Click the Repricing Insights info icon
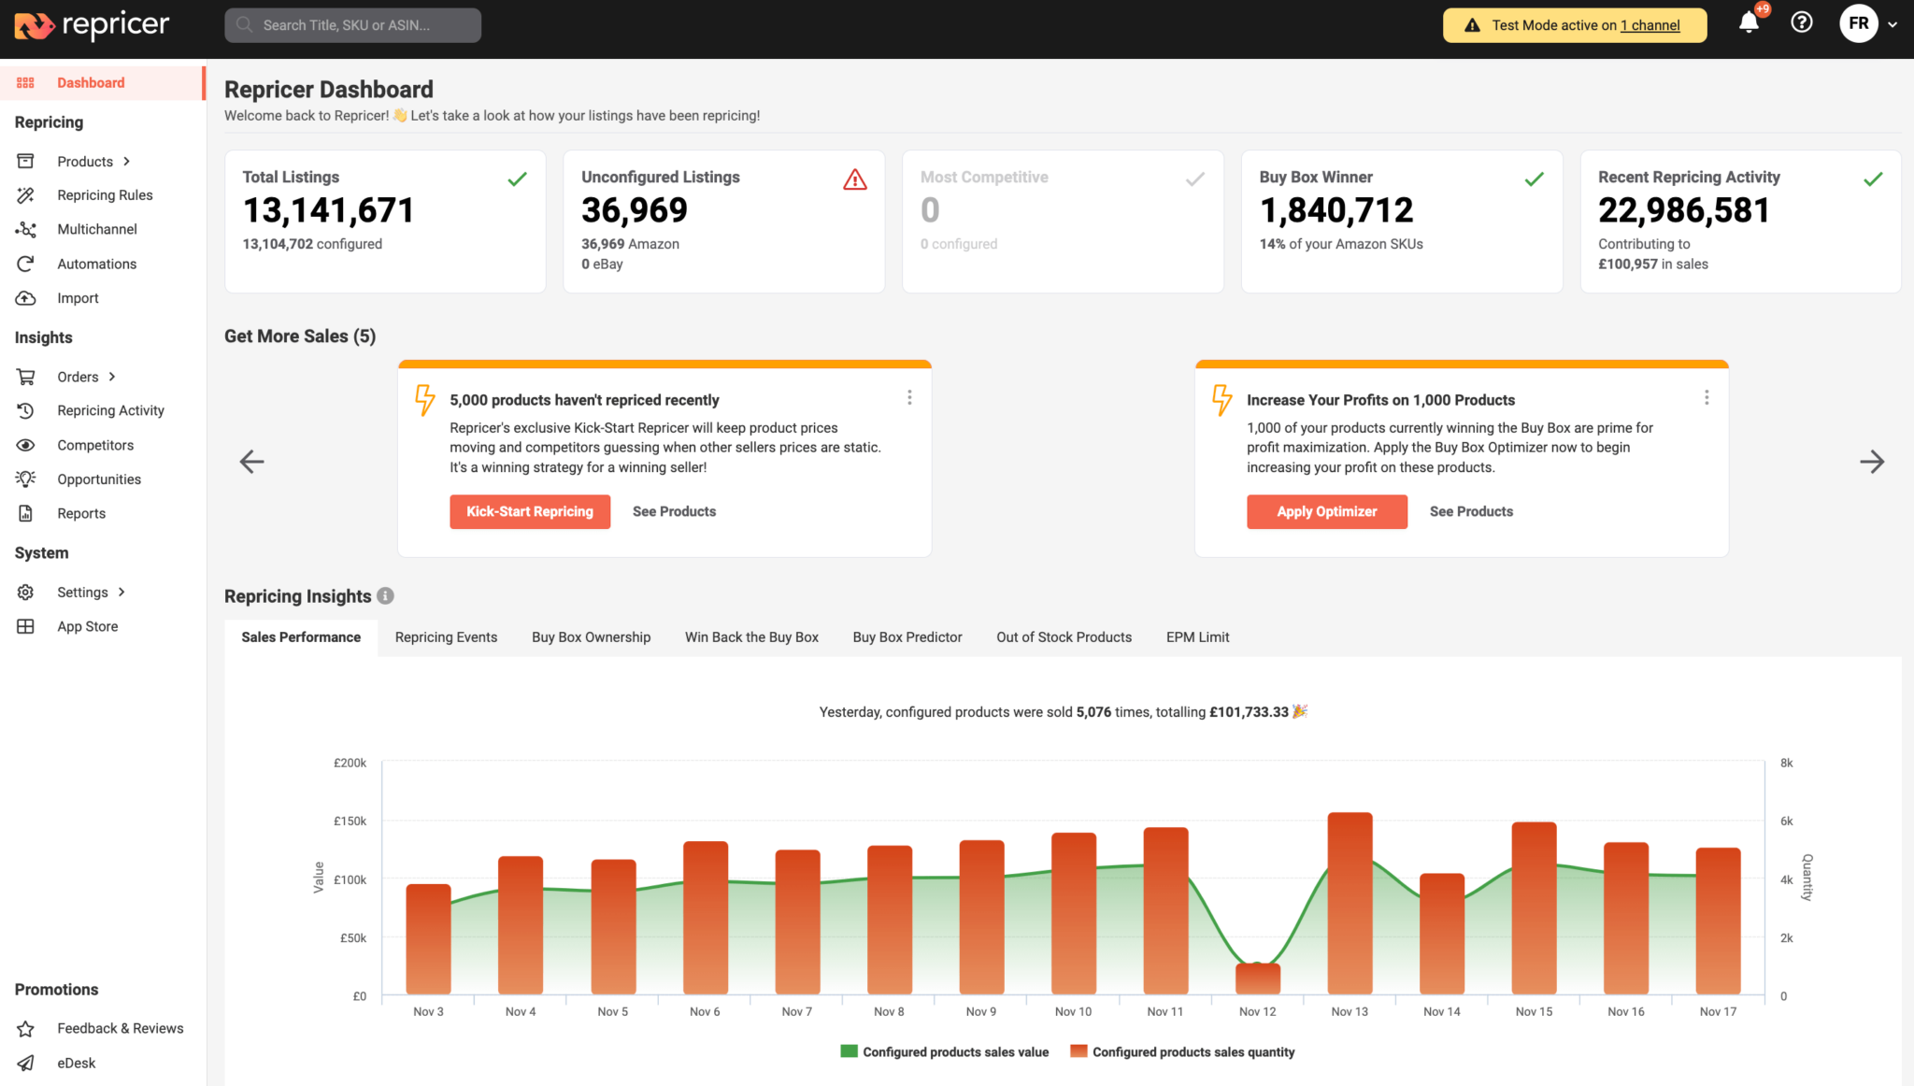Screen dimensions: 1914x1086 [x=385, y=595]
